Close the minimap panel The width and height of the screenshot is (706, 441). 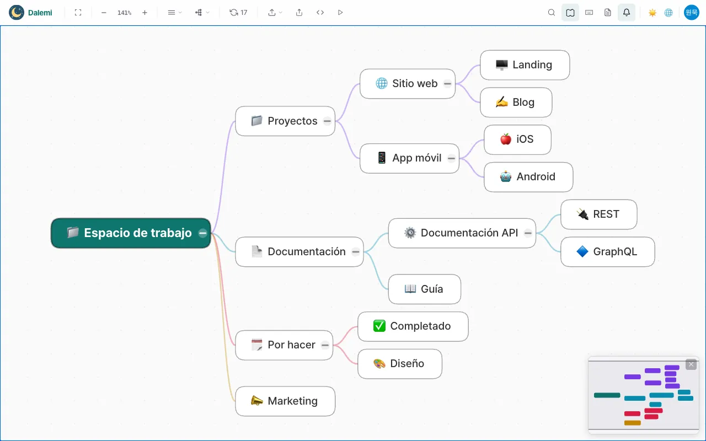(691, 364)
